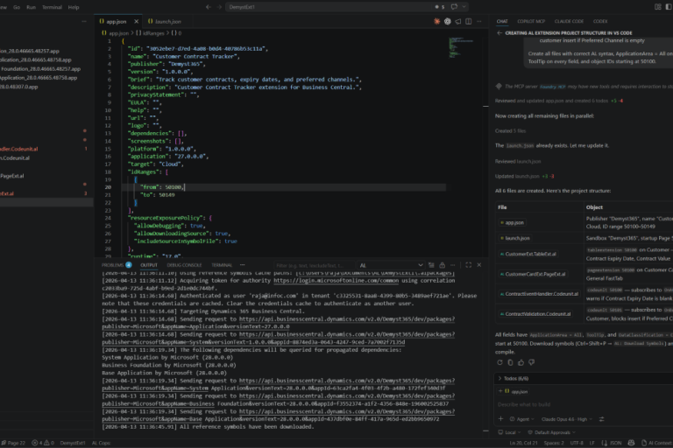This screenshot has height=448, width=673.
Task: Switch to the Problems tab
Action: point(117,265)
